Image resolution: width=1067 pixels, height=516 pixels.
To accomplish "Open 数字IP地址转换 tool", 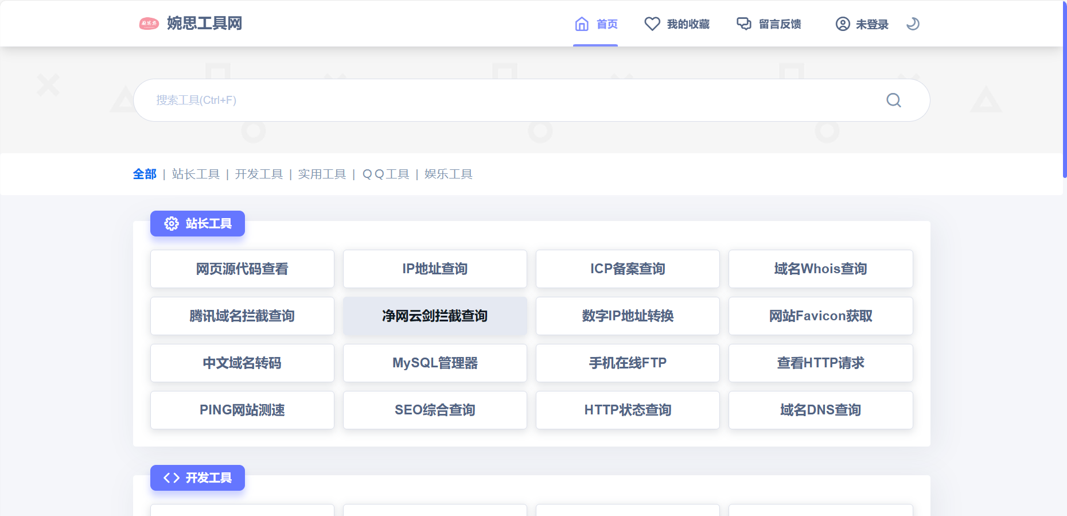I will click(x=628, y=316).
